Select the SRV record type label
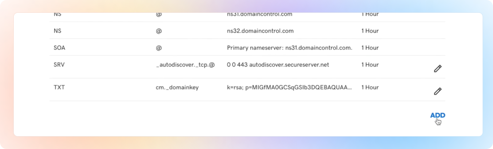 59,64
